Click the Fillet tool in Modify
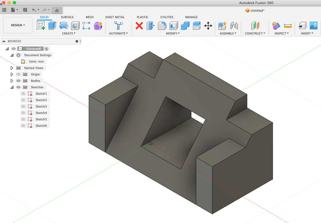Image resolution: width=321 pixels, height=223 pixels. click(x=162, y=26)
